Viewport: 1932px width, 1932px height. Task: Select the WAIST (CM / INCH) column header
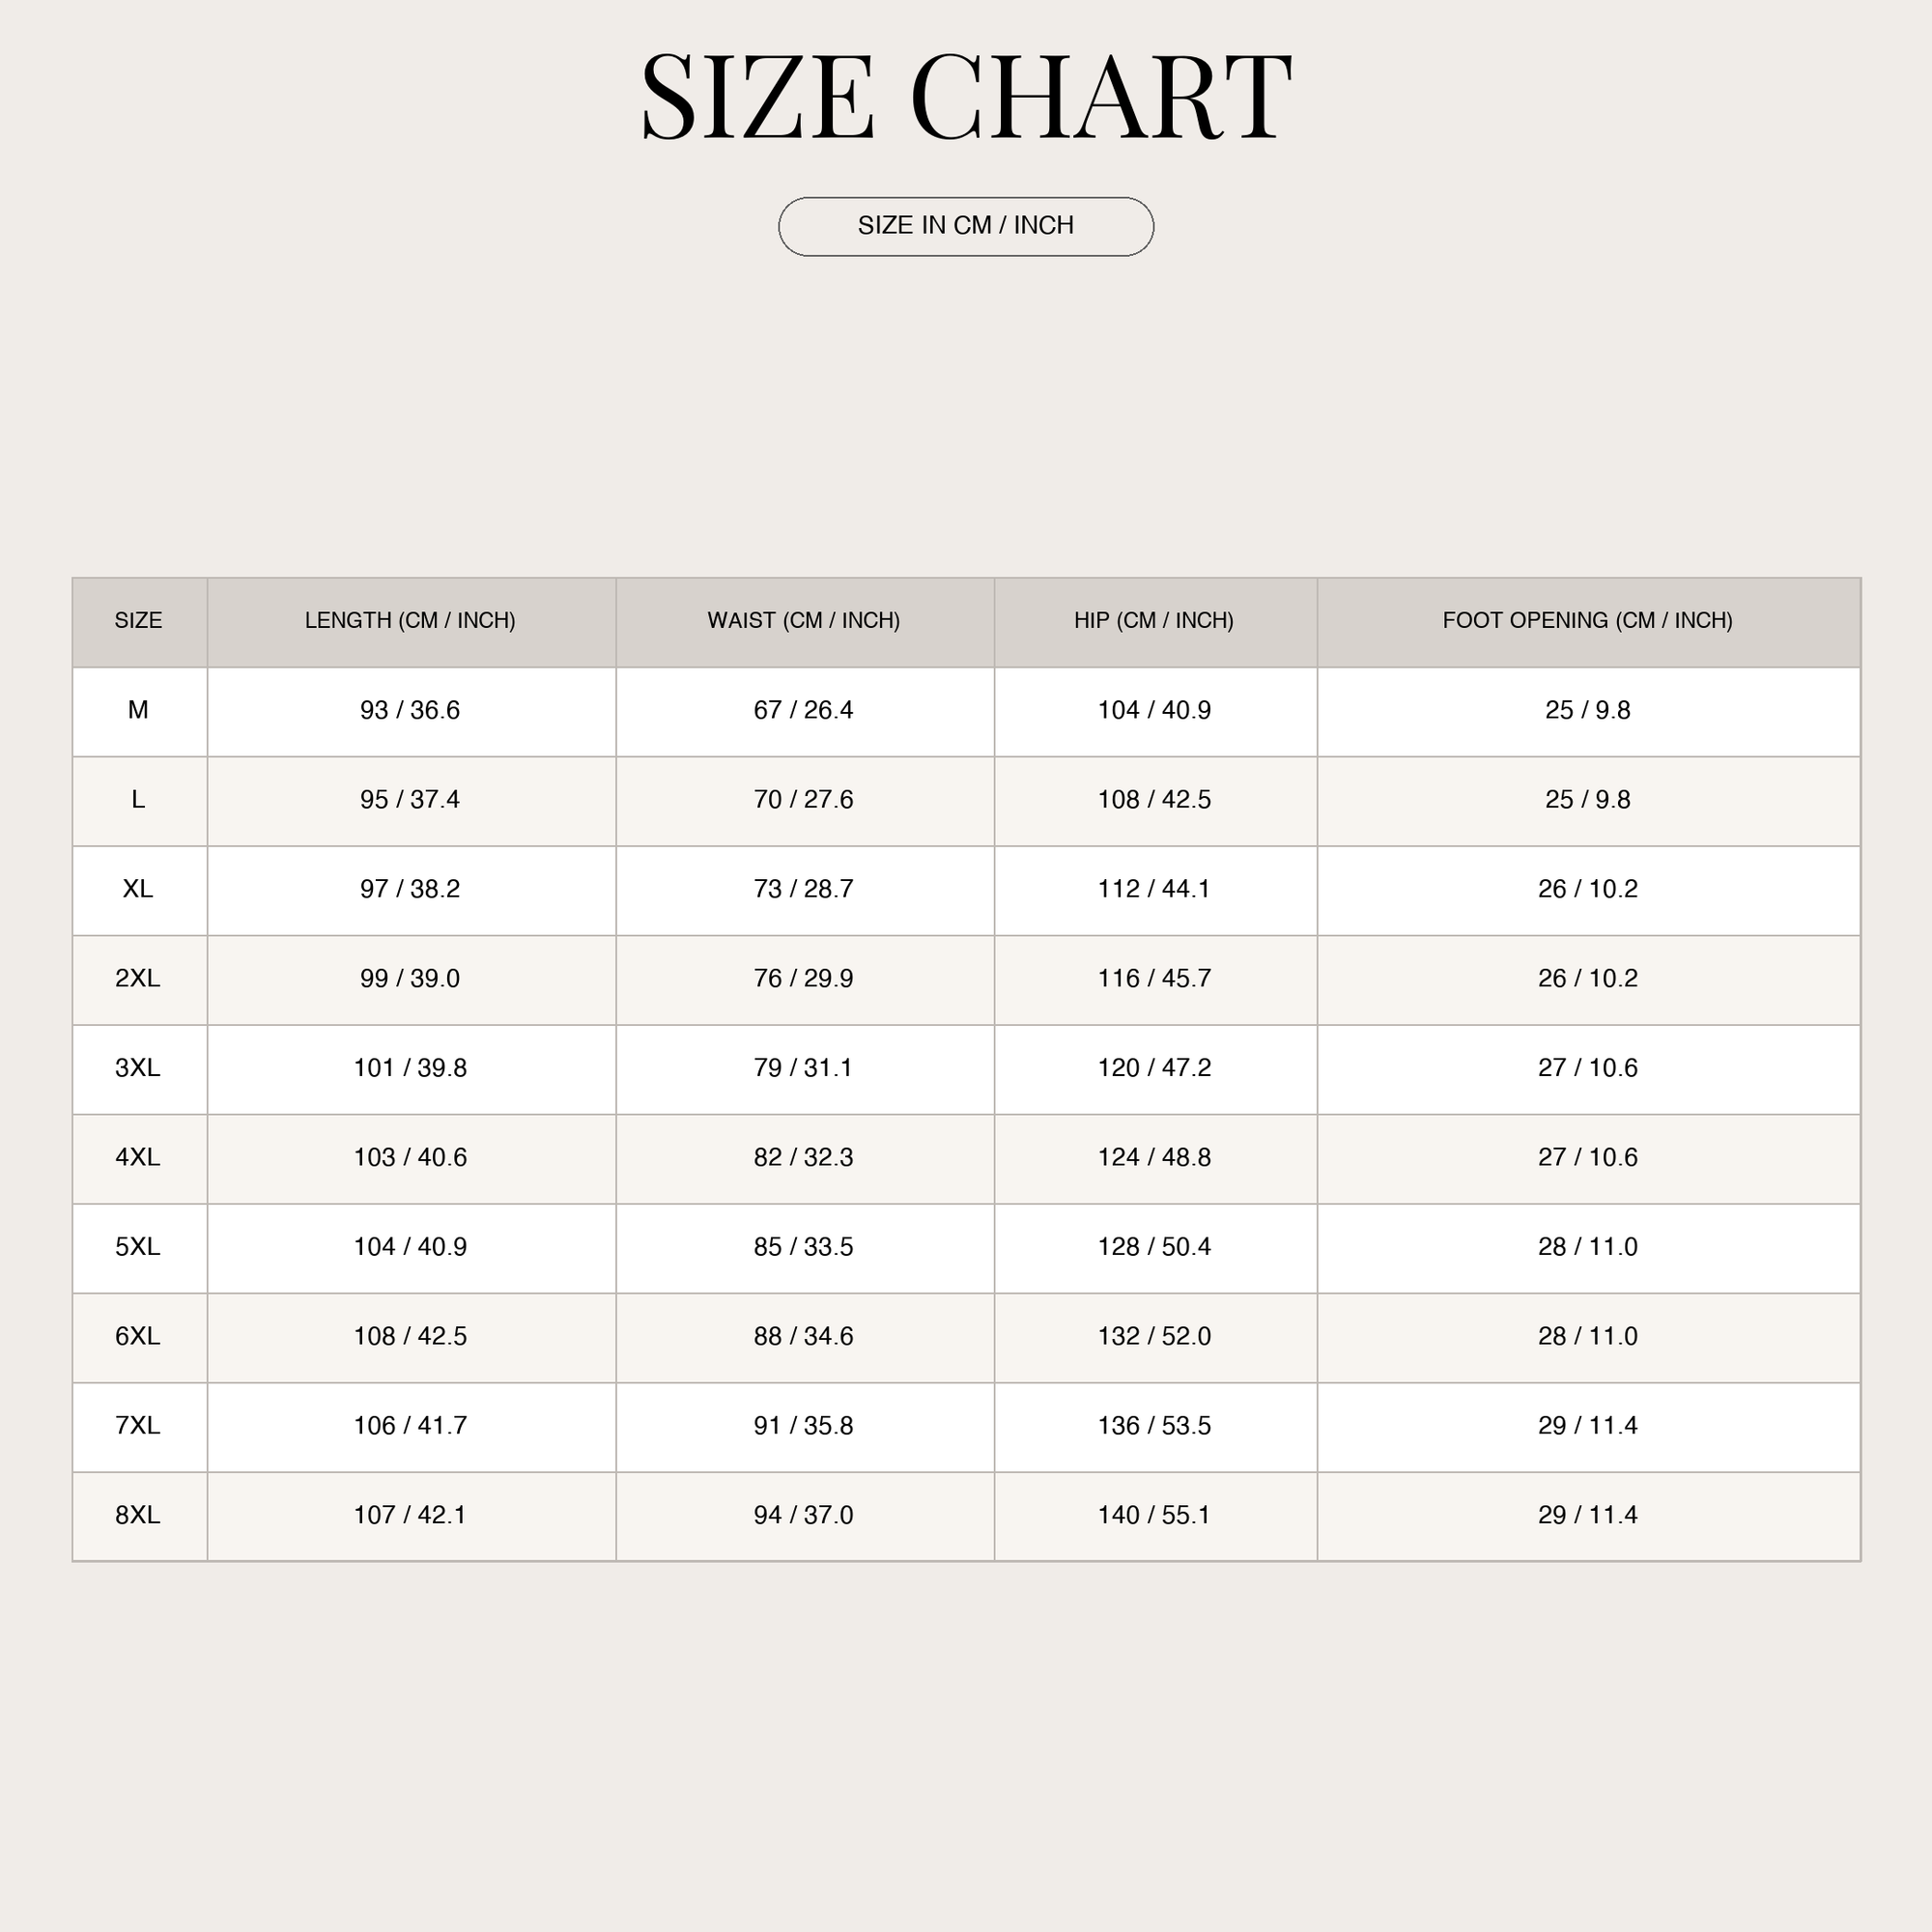pyautogui.click(x=805, y=621)
